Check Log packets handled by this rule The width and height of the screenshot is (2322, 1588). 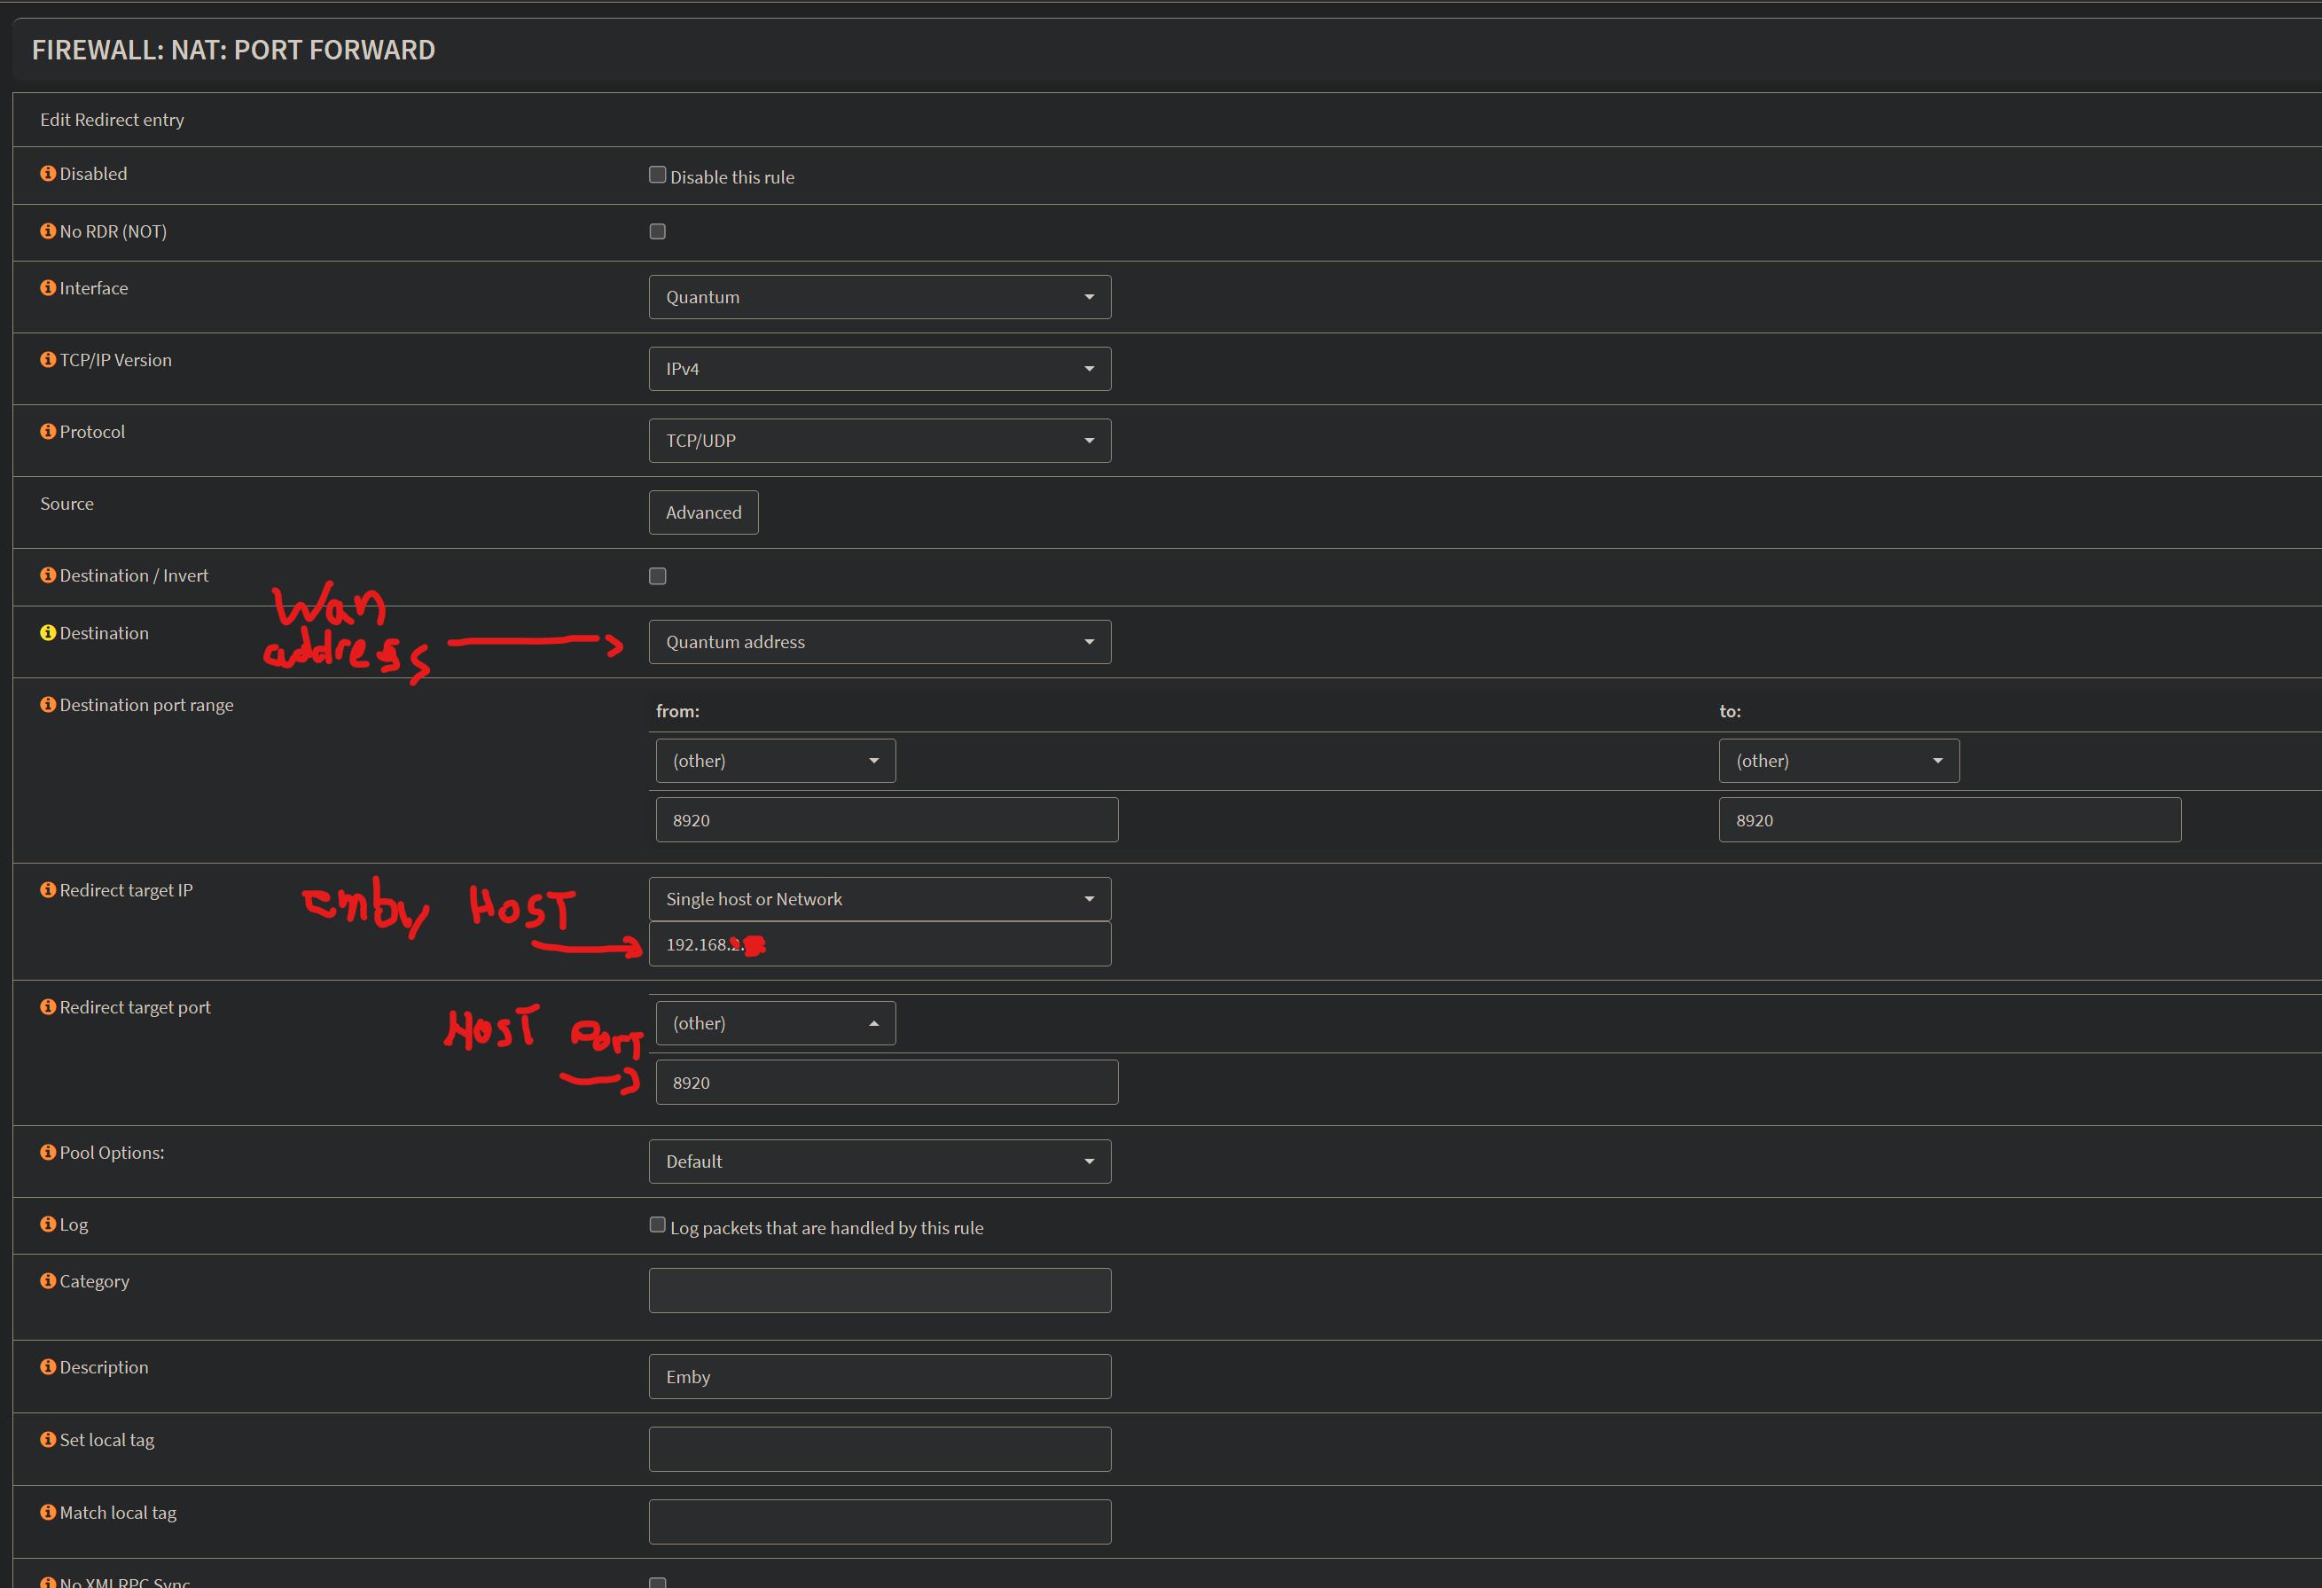(658, 1225)
